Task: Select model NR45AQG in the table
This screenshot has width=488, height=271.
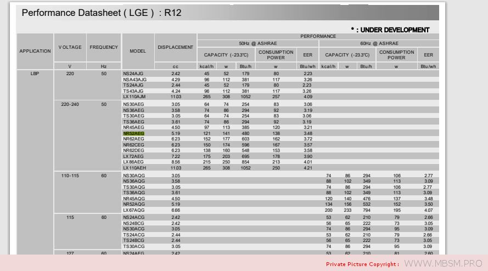Action: pyautogui.click(x=133, y=199)
